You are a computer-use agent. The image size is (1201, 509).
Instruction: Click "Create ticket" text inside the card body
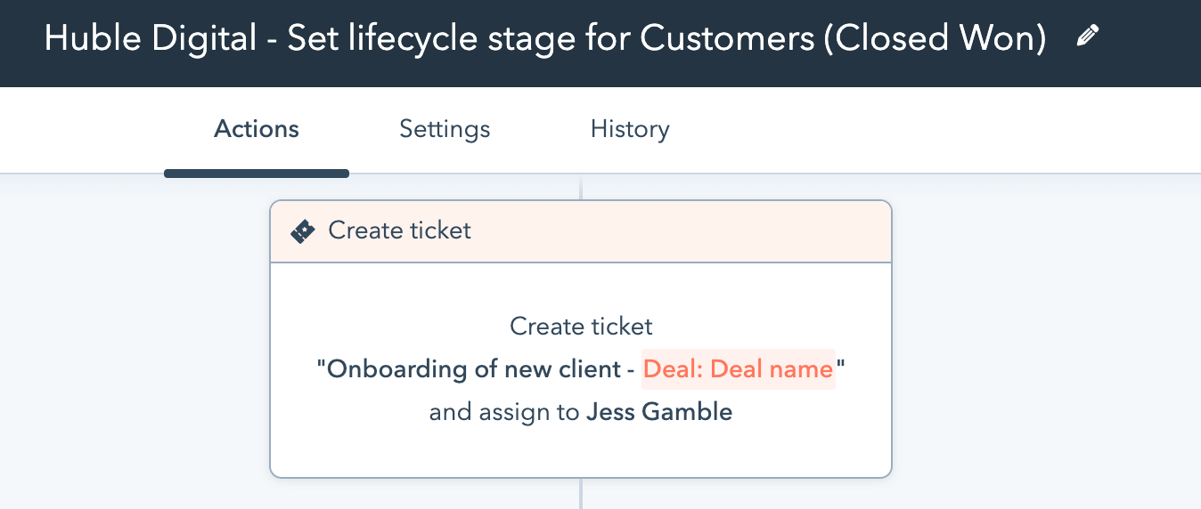tap(581, 326)
